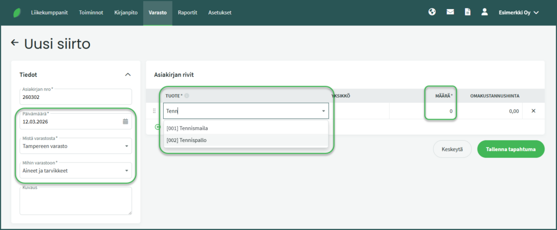Click the Kuvaus description text area
Viewport: 557px width, 230px height.
point(76,201)
